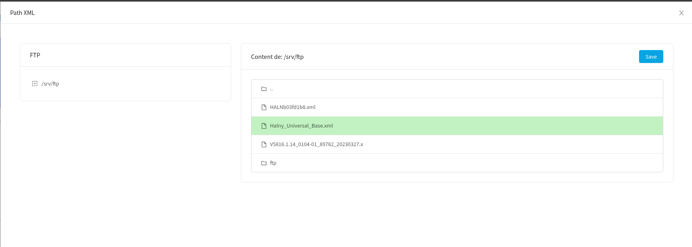Click the parent directory folder icon

pyautogui.click(x=264, y=89)
